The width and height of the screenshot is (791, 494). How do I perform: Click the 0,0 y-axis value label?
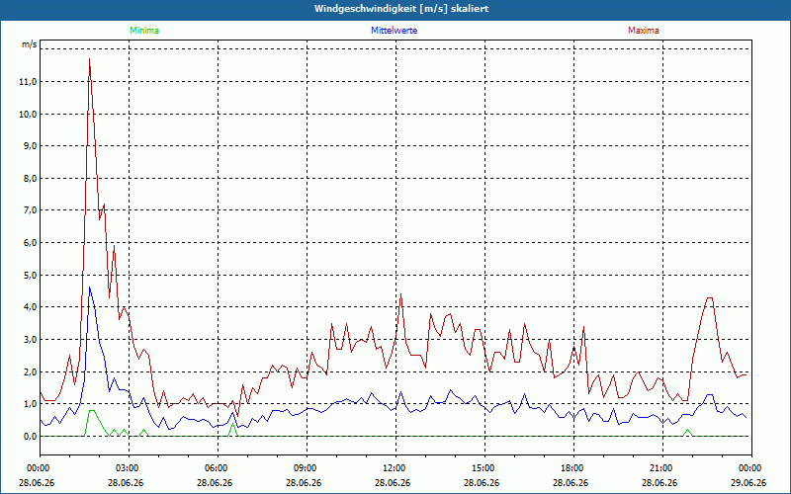click(x=30, y=437)
